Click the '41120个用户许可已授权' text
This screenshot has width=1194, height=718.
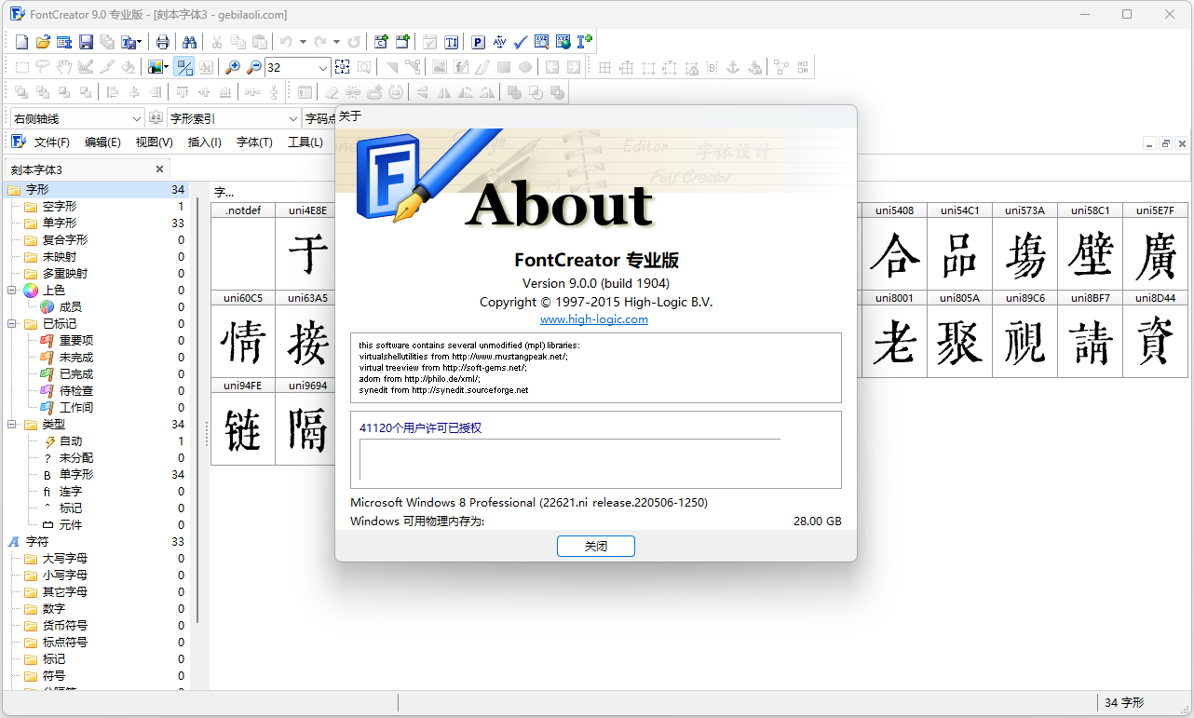(x=420, y=428)
